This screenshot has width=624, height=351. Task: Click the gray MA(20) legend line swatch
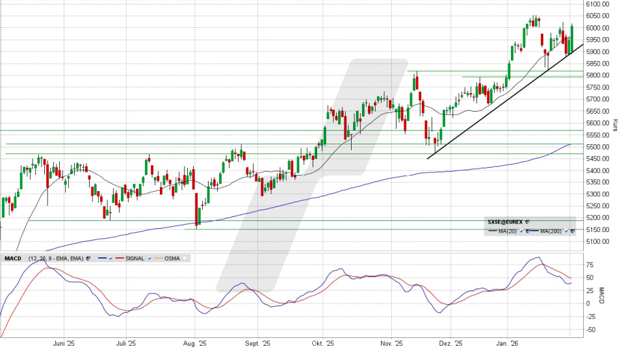click(491, 231)
